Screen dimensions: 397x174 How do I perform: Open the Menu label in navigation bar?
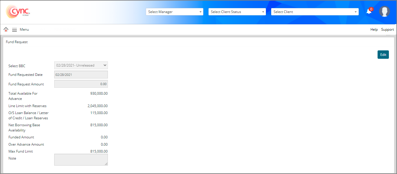pos(24,30)
